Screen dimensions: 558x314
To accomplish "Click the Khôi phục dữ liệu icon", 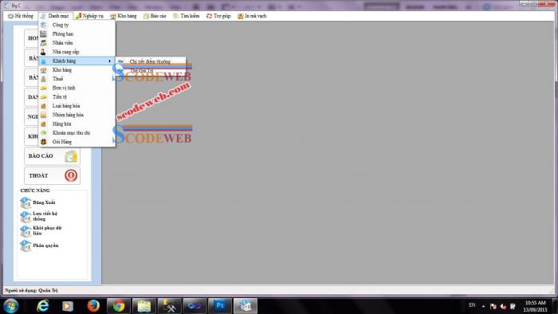I will pyautogui.click(x=26, y=231).
